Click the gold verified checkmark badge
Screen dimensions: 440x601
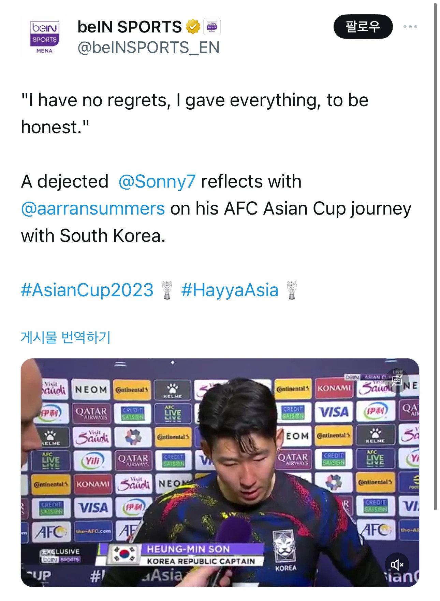pyautogui.click(x=193, y=27)
